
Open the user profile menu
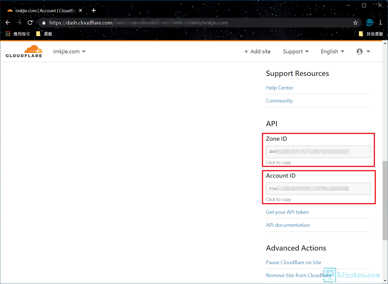[363, 52]
